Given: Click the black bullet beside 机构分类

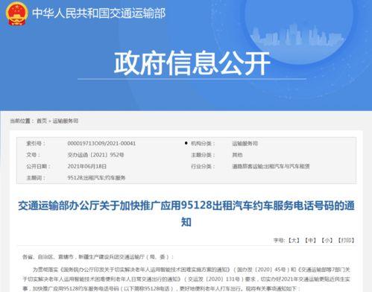Looking at the screenshot, I should tap(186, 143).
